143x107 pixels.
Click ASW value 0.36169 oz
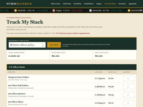click(x=100, y=87)
